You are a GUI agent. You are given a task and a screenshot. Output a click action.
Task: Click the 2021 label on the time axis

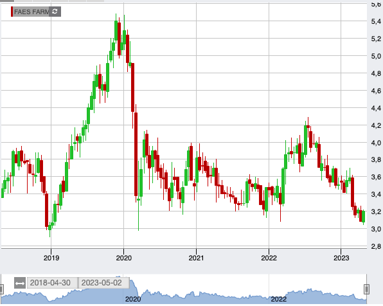[196, 258]
